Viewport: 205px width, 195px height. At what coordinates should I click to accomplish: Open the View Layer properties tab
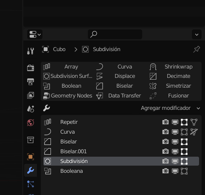(x=31, y=95)
